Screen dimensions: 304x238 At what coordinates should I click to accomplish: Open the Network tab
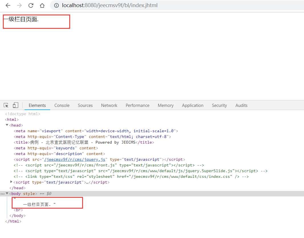pyautogui.click(x=109, y=105)
